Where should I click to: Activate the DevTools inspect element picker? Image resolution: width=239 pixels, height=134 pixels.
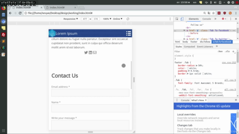tap(177, 19)
